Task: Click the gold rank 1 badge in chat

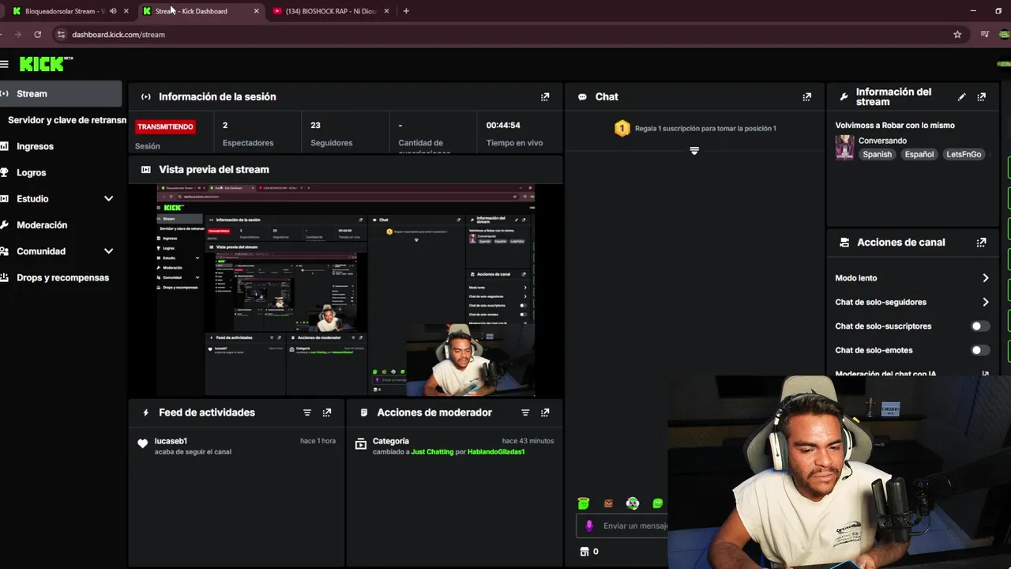Action: [622, 128]
